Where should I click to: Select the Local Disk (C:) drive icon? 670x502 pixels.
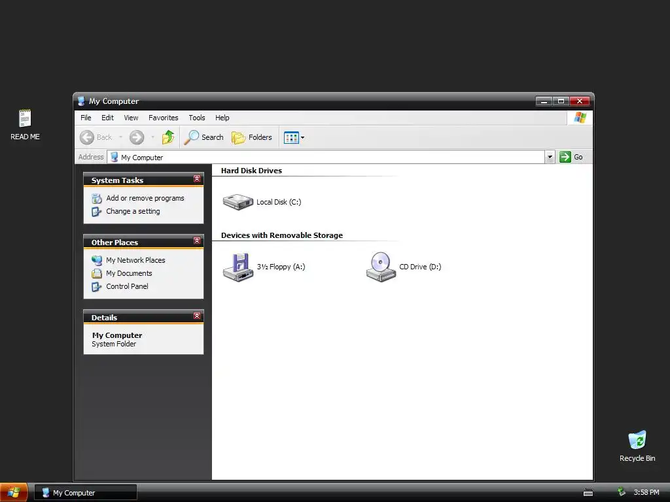click(238, 202)
